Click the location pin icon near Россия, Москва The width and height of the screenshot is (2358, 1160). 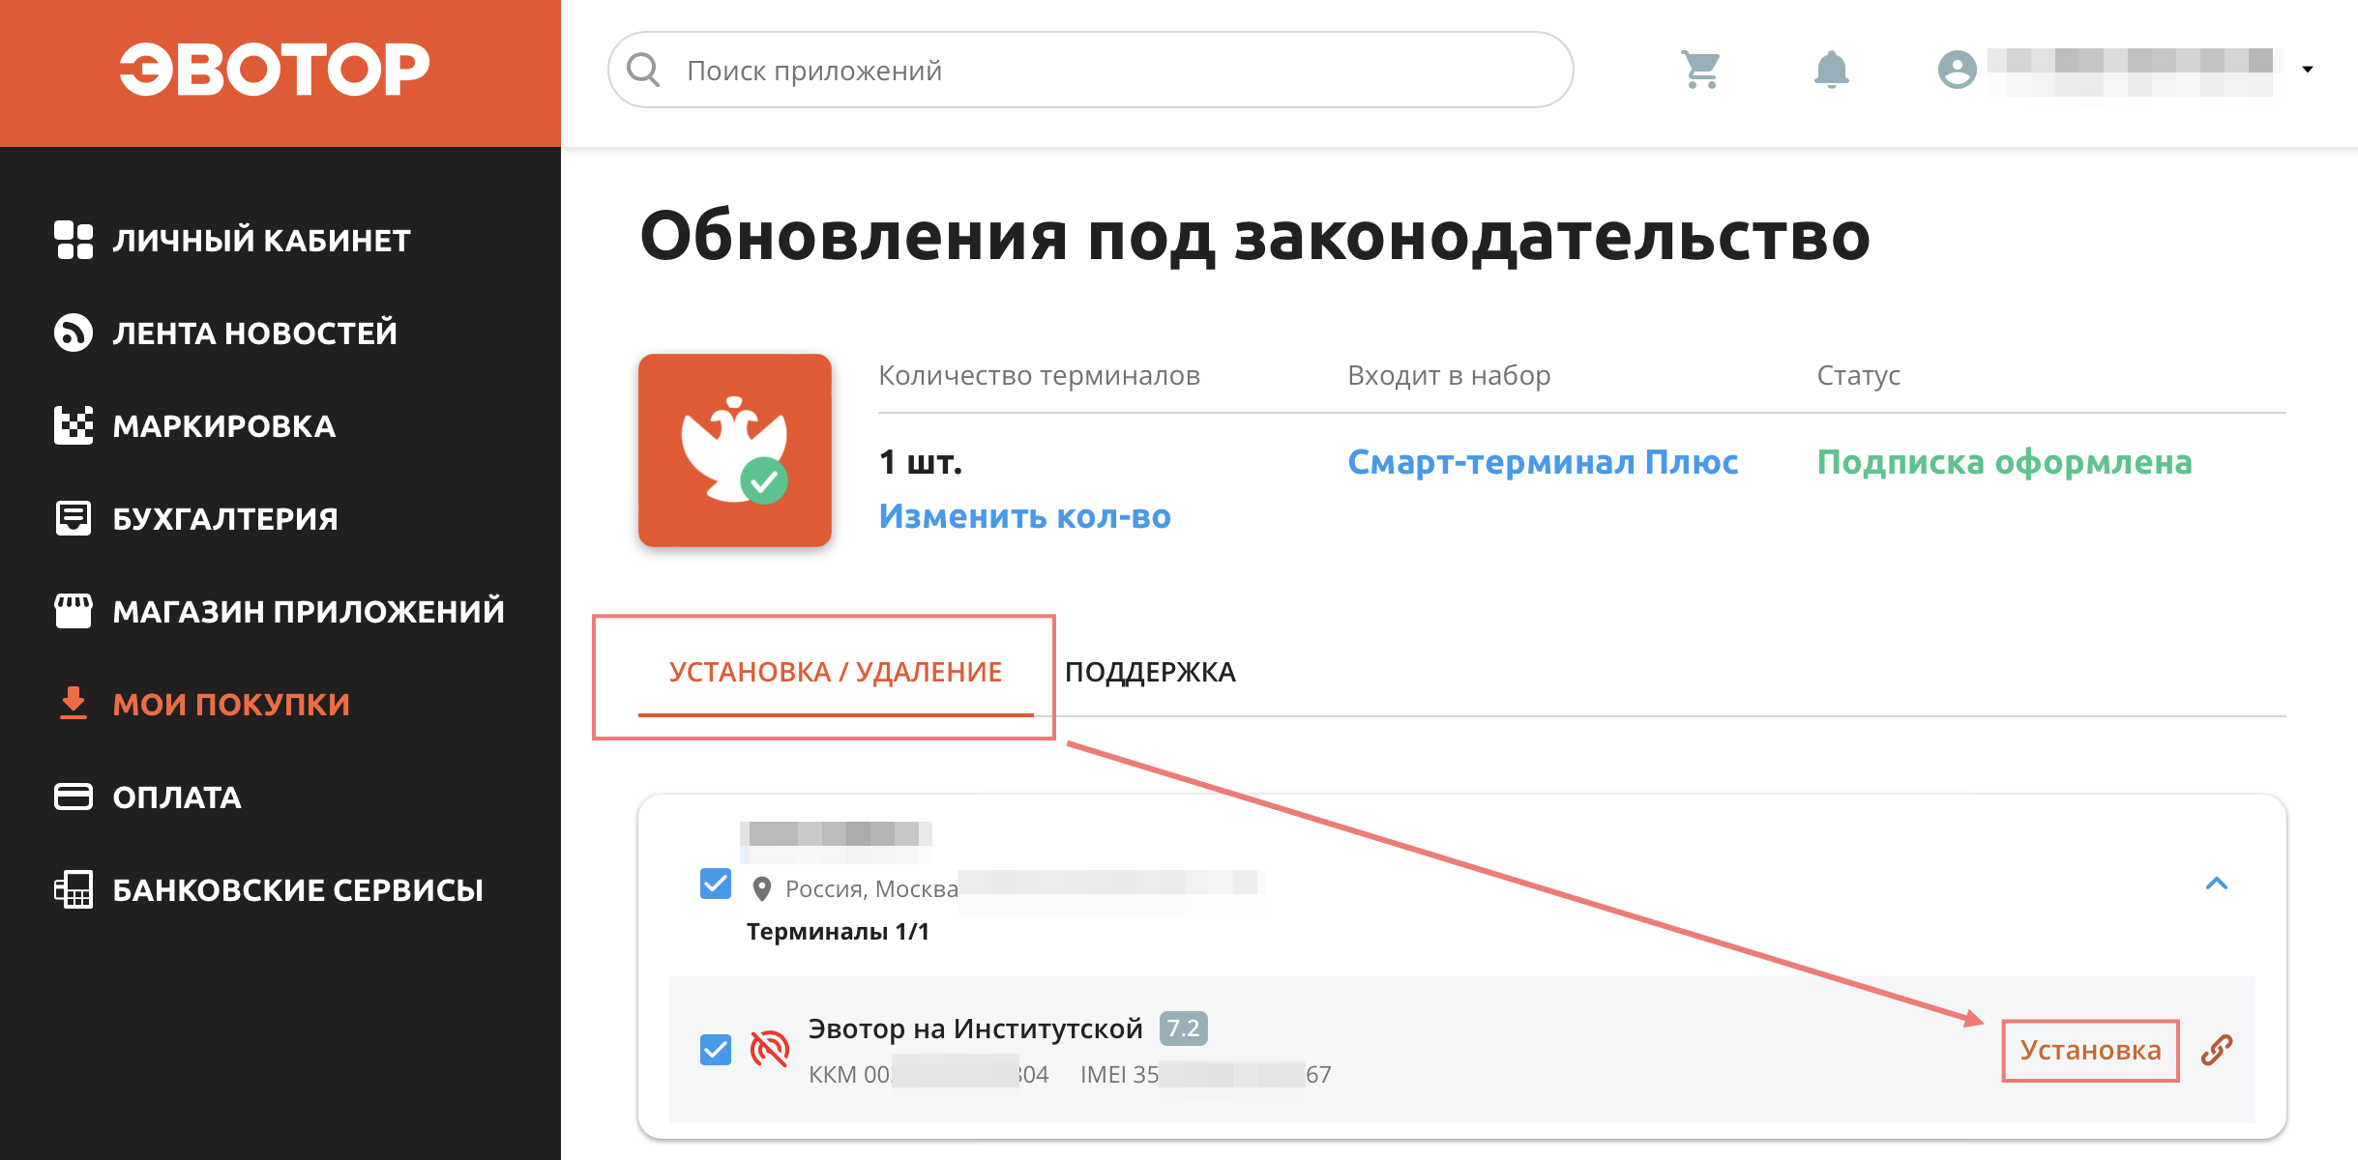click(762, 888)
